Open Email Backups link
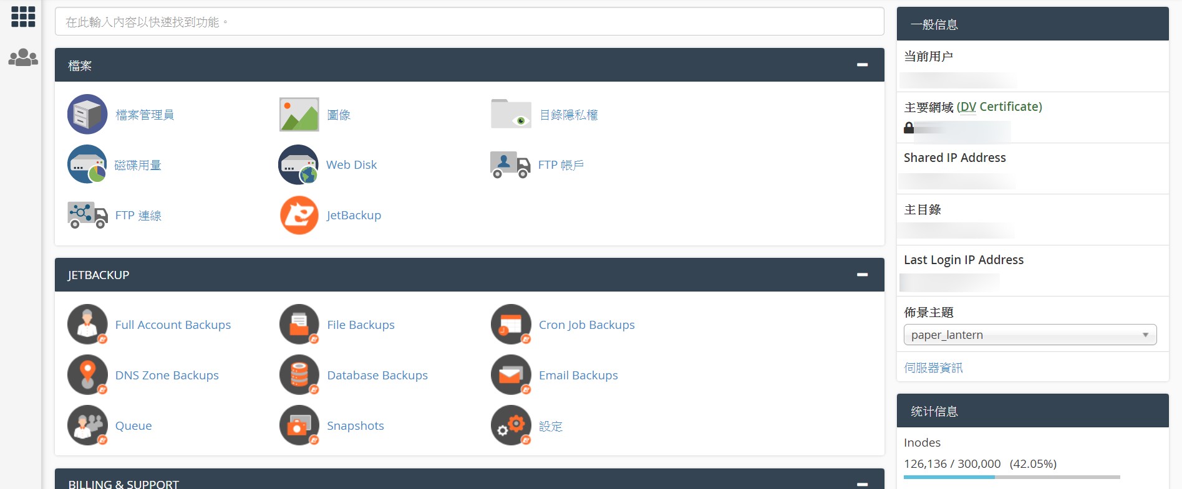This screenshot has width=1182, height=489. (x=578, y=375)
